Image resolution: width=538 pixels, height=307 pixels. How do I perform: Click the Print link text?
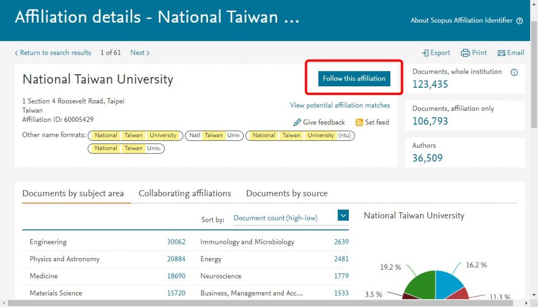(x=479, y=53)
